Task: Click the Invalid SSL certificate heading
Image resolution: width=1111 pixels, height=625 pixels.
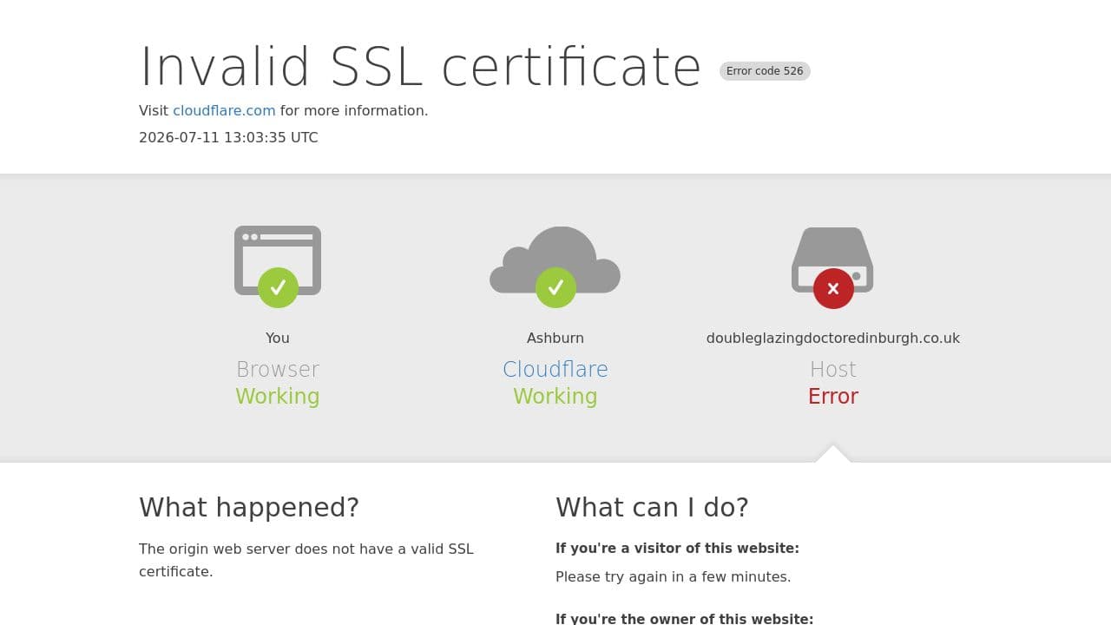Action: (420, 66)
